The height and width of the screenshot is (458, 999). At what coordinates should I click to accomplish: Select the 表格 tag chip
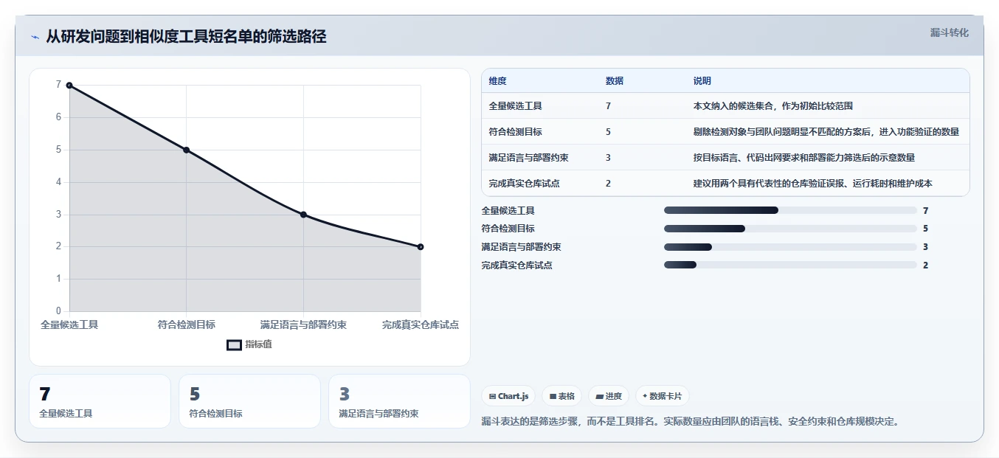[561, 396]
